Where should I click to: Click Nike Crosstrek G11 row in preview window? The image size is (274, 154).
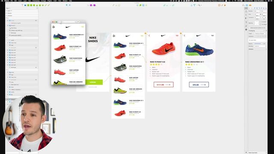coord(68,36)
